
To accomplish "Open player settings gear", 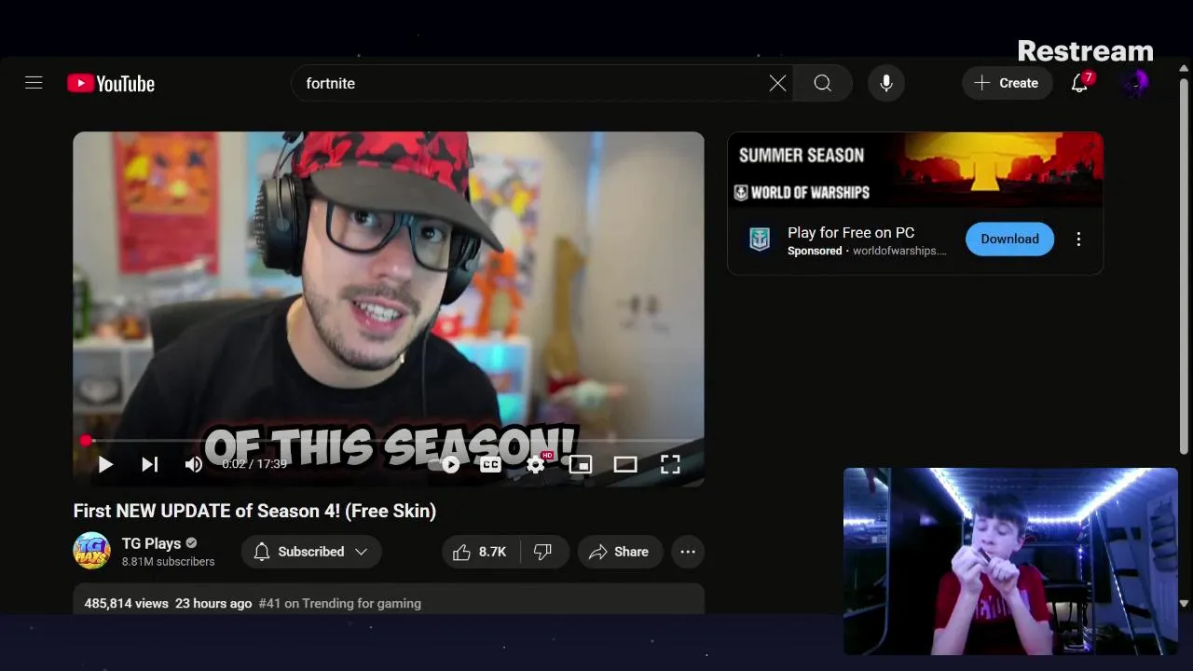I will 536,464.
